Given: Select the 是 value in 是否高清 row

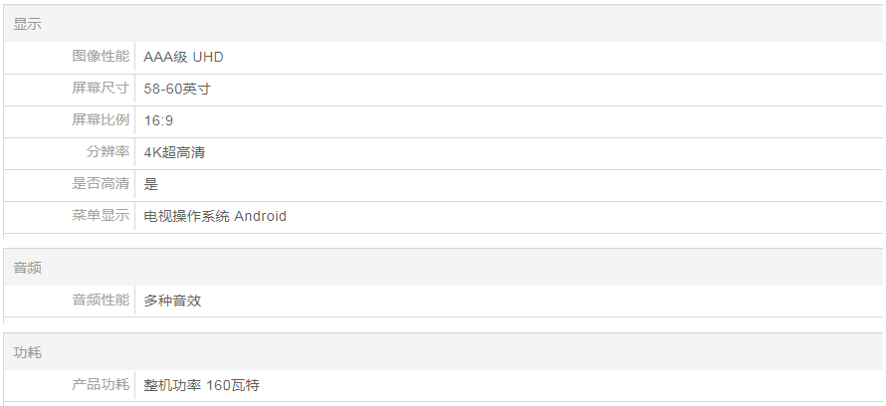Looking at the screenshot, I should pos(151,184).
